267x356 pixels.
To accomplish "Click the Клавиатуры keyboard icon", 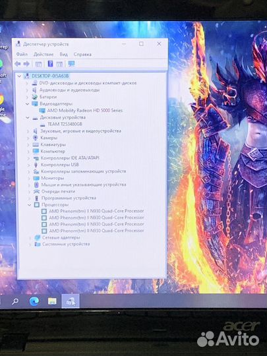I will (36, 144).
